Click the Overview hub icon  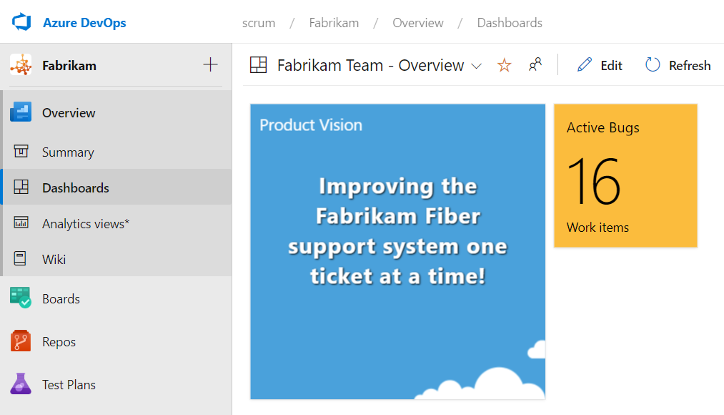pos(21,112)
